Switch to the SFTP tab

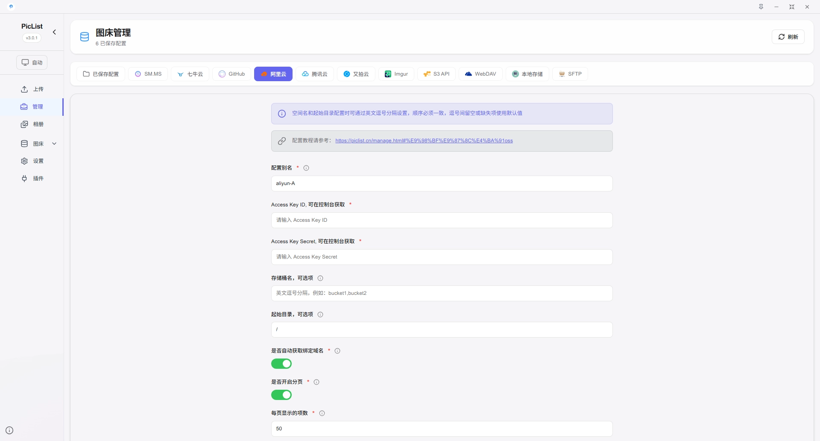pos(570,74)
